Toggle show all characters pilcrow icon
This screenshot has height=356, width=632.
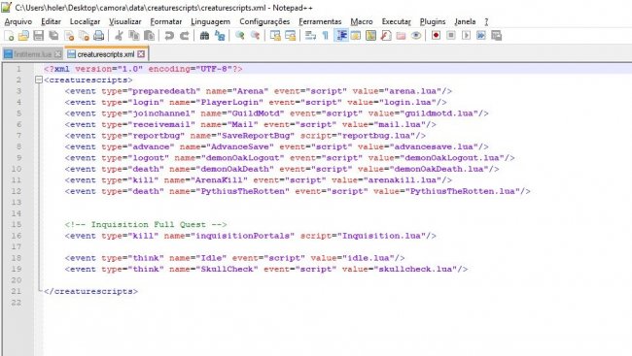326,36
